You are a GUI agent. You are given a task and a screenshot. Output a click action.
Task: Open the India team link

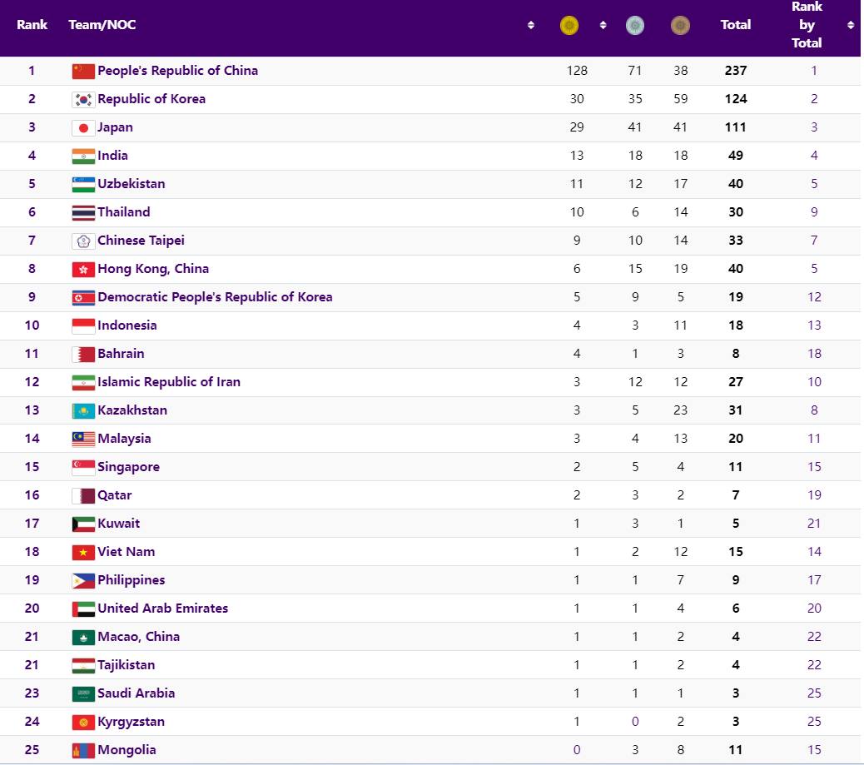[x=112, y=156]
